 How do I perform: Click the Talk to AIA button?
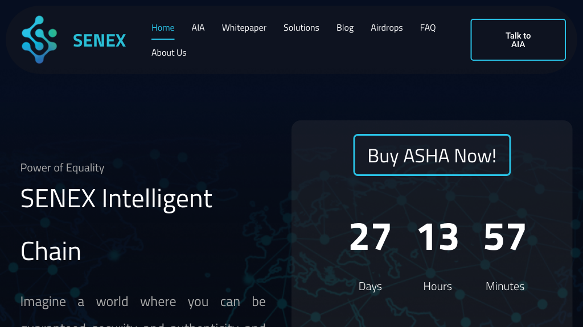pos(518,39)
